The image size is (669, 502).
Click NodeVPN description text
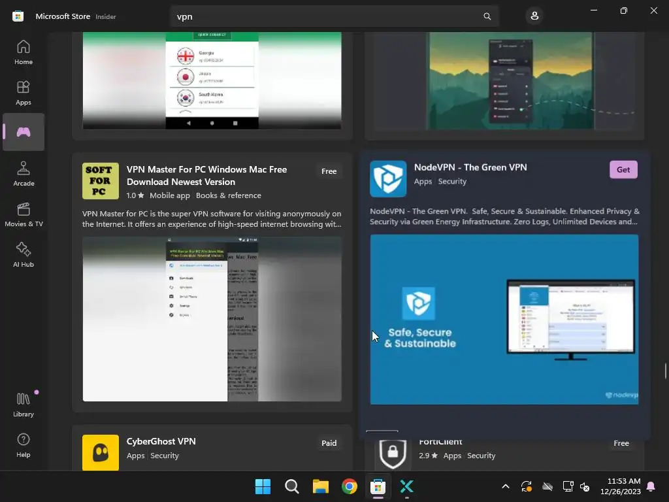tap(504, 216)
